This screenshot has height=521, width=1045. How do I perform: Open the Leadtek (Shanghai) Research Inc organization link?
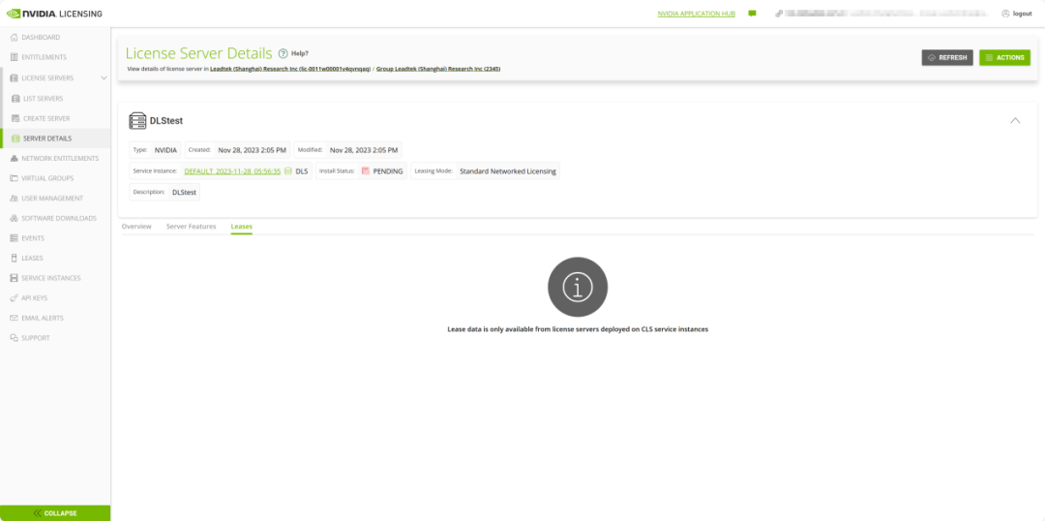[x=290, y=69]
